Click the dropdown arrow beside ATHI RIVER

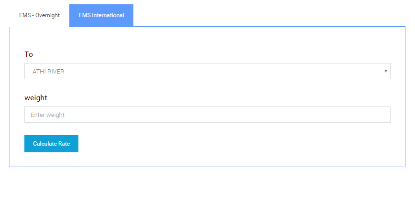pyautogui.click(x=386, y=71)
